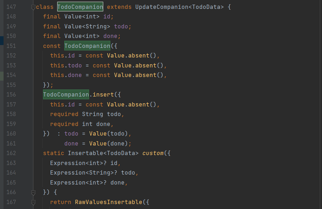The image size is (322, 209).
Task: Click line number 160 in the gutter
Action: point(11,133)
